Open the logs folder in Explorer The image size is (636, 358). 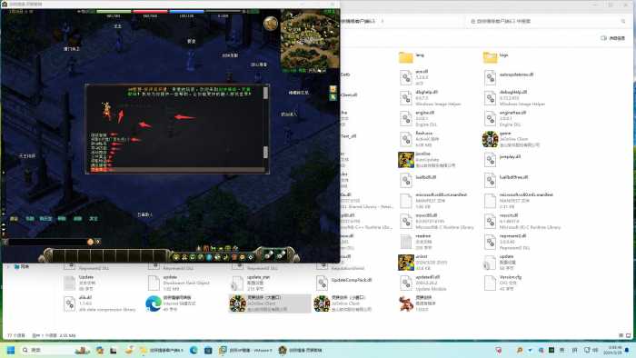pyautogui.click(x=496, y=57)
